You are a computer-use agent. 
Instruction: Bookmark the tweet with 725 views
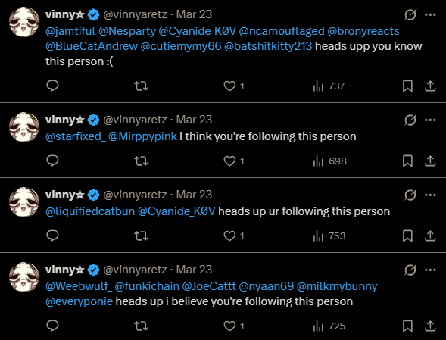click(407, 326)
